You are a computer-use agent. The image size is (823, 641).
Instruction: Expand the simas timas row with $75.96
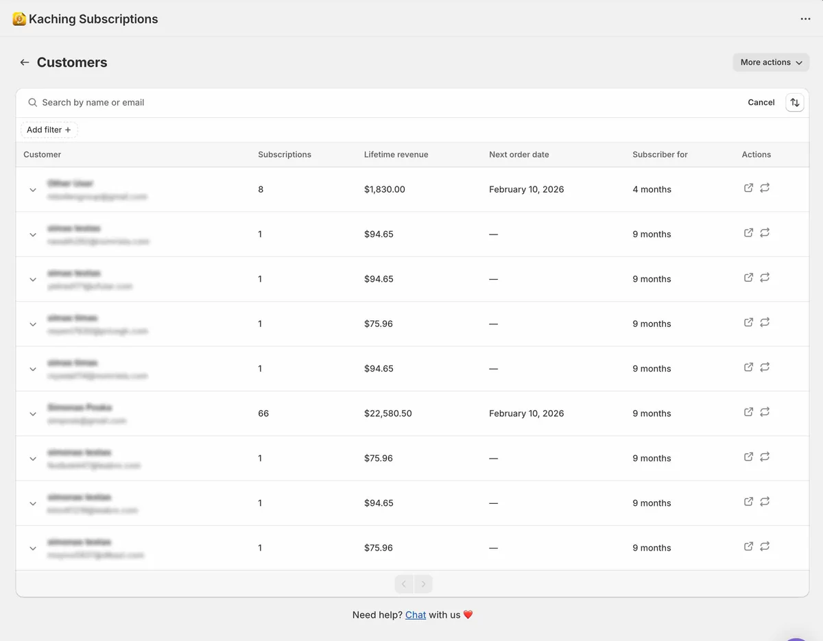click(32, 324)
